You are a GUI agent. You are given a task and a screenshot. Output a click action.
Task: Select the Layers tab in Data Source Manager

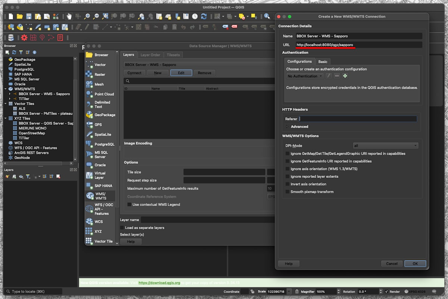pyautogui.click(x=128, y=55)
